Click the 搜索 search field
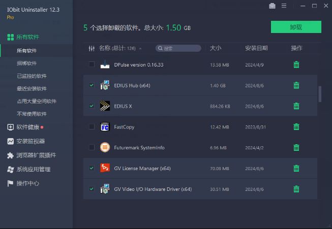Image resolution: width=332 pixels, height=229 pixels. 178,48
